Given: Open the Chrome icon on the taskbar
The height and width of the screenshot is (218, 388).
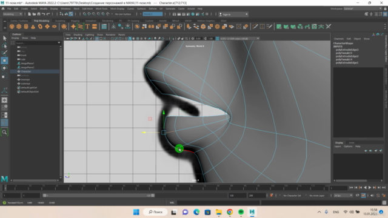Looking at the screenshot, I should tap(230, 212).
